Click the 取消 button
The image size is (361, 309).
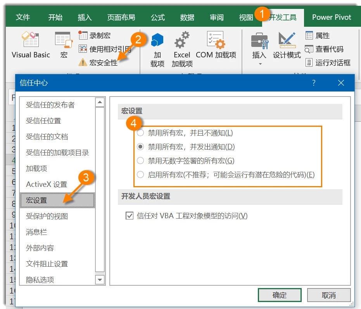coord(328,295)
